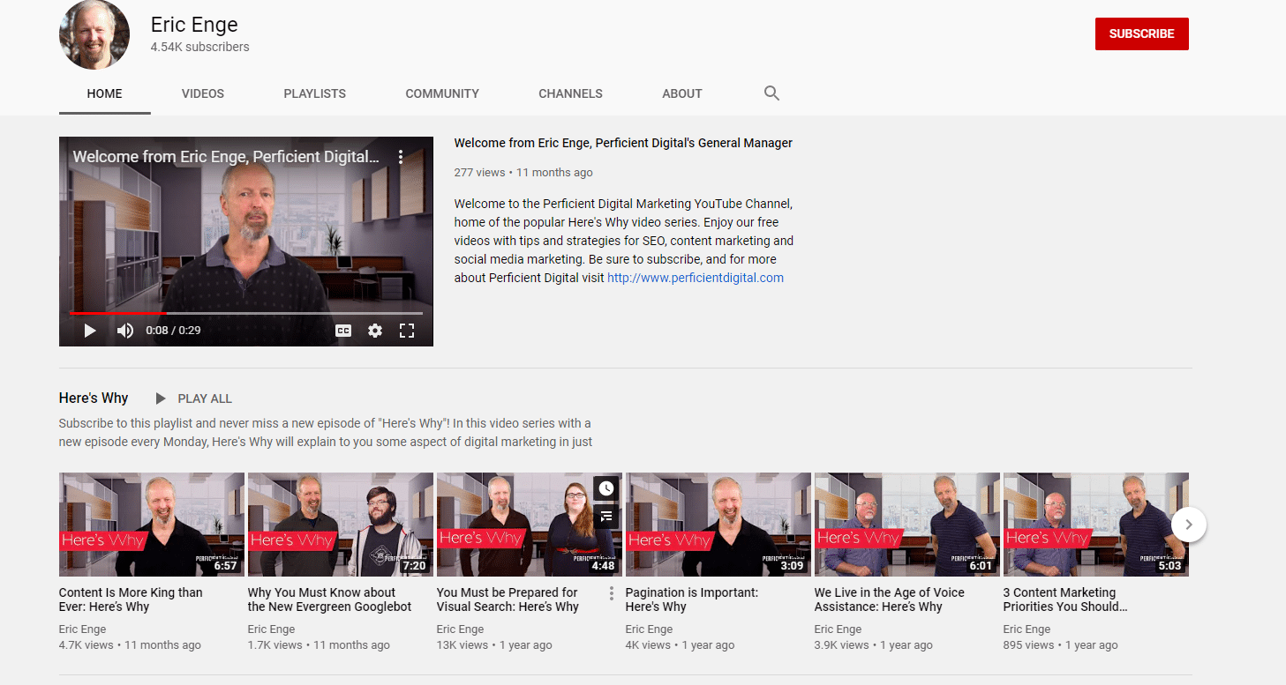
Task: Switch to the Home tab
Action: 105,93
